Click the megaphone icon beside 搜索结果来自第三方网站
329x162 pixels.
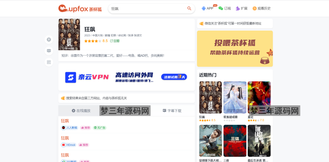click(63, 98)
